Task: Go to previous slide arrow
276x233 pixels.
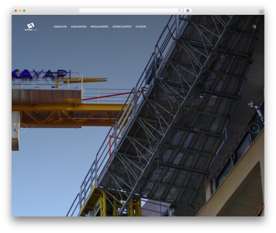Action: 22,128
